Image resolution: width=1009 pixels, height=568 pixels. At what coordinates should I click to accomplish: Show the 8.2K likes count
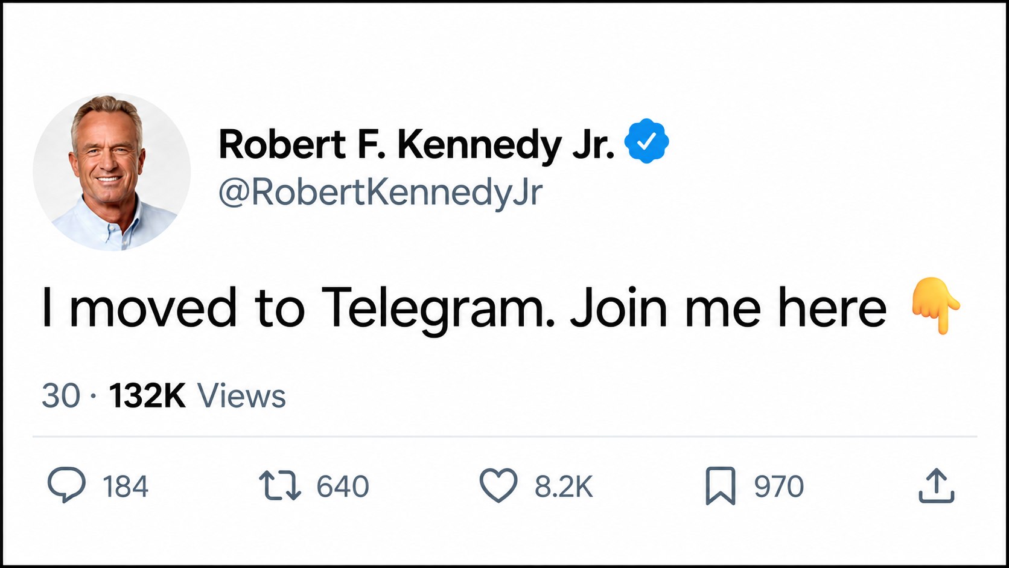click(564, 487)
